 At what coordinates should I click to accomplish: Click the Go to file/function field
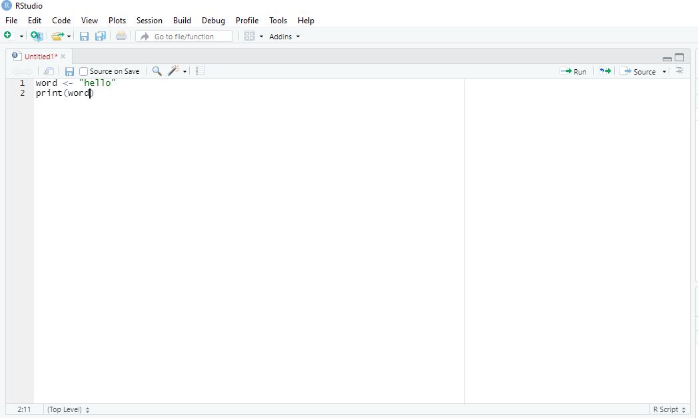tap(184, 37)
